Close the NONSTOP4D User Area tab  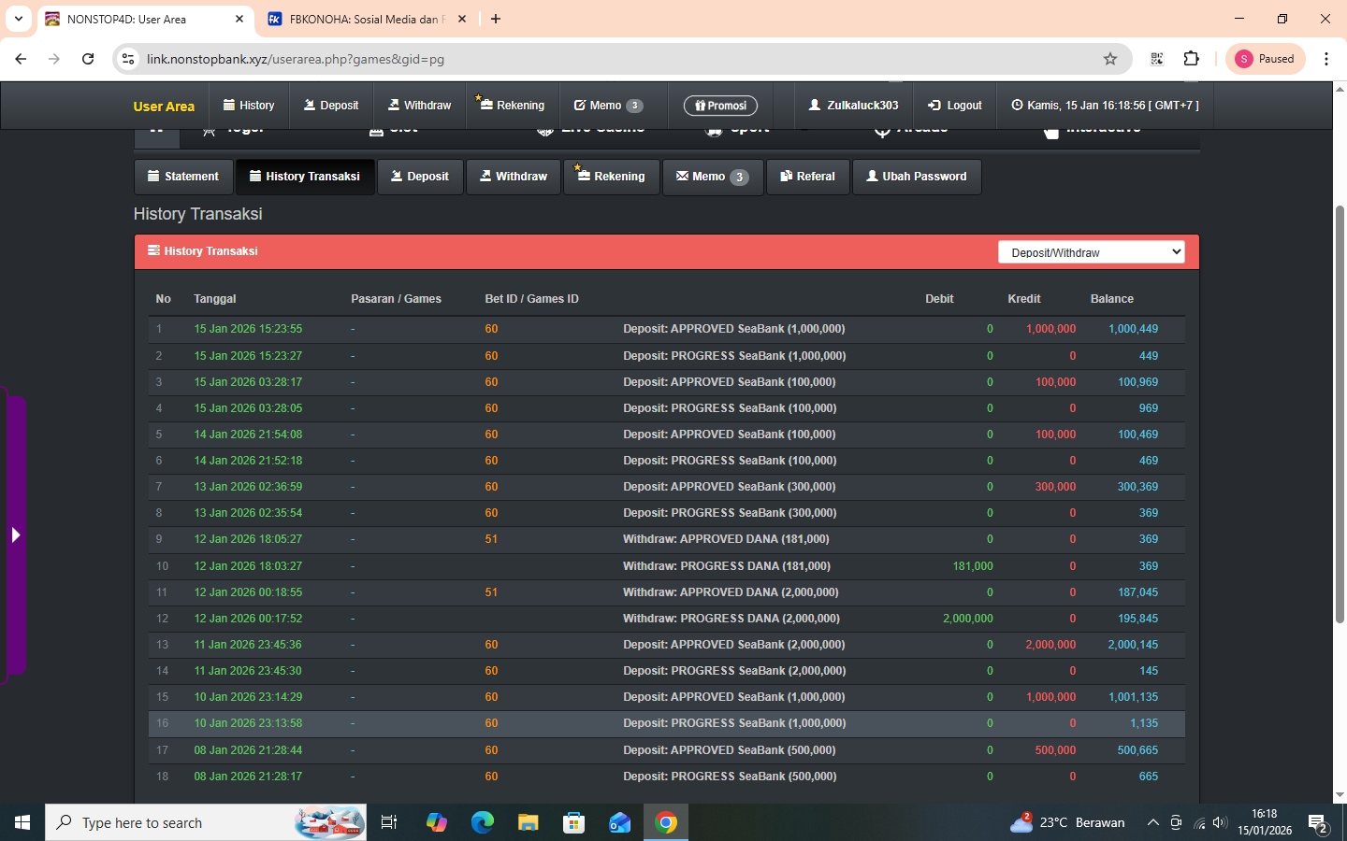click(x=239, y=19)
